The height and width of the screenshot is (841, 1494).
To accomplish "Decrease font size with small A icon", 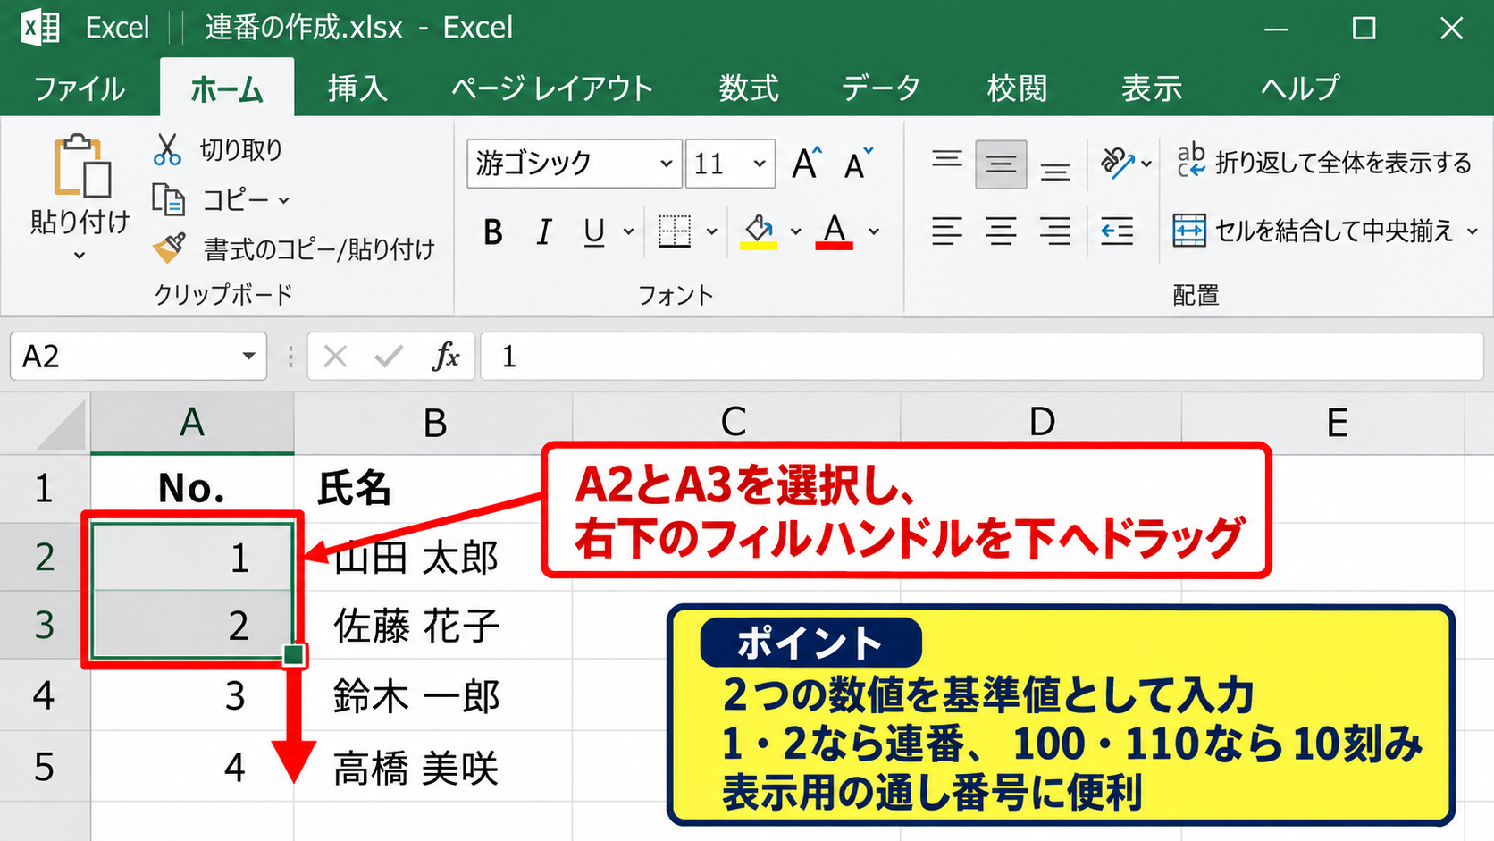I will pyautogui.click(x=859, y=164).
